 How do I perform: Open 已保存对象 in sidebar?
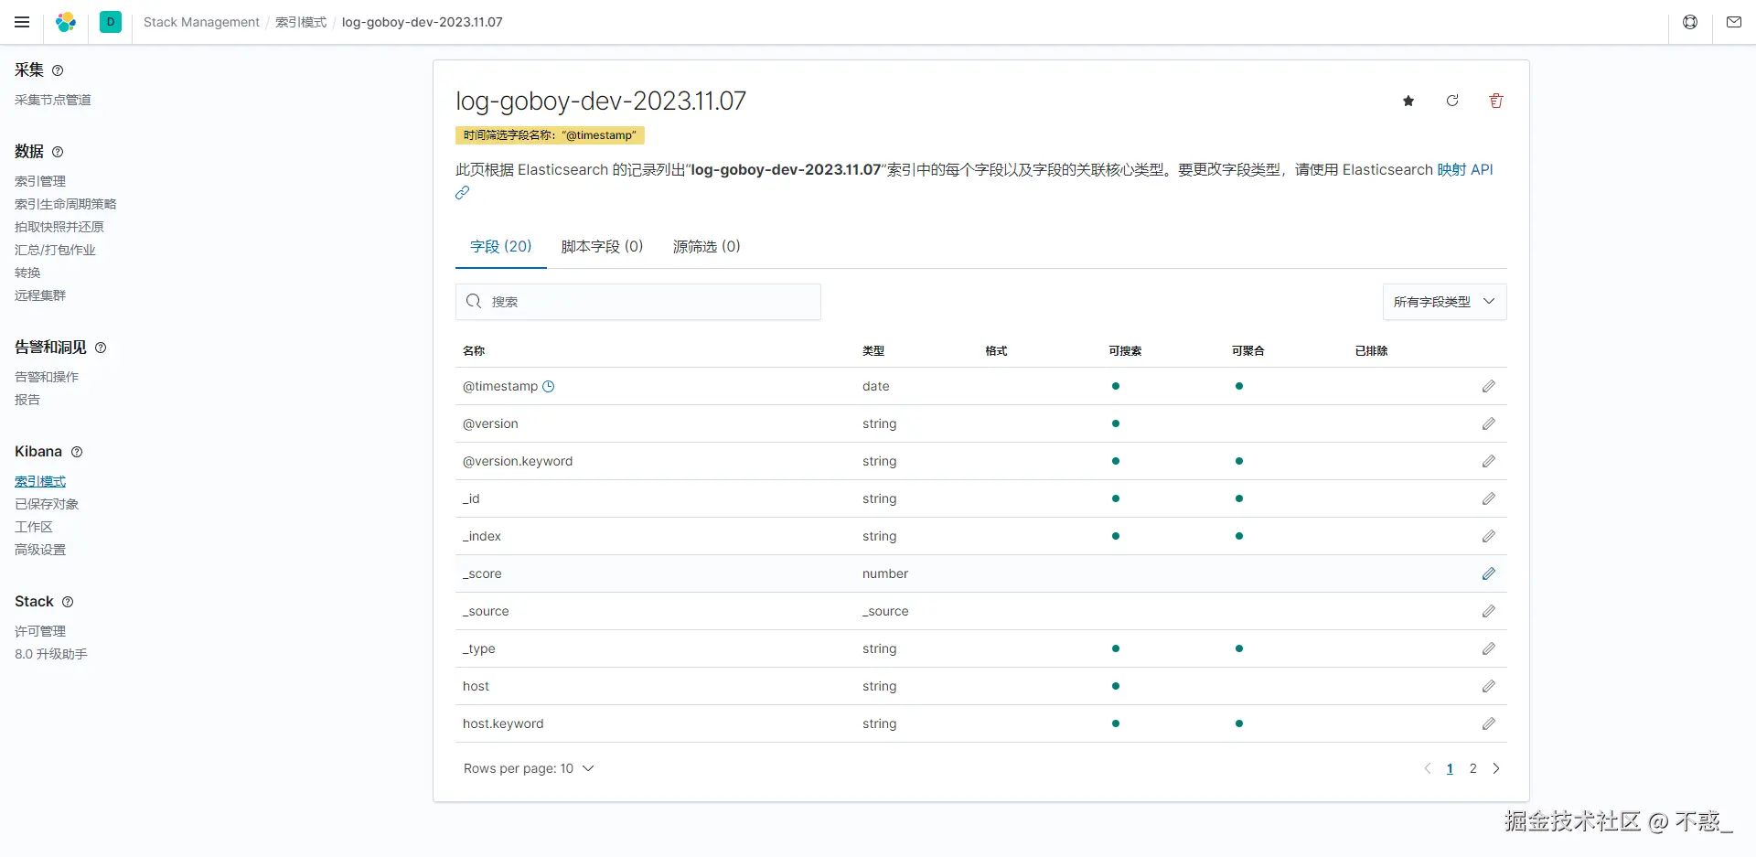47,504
